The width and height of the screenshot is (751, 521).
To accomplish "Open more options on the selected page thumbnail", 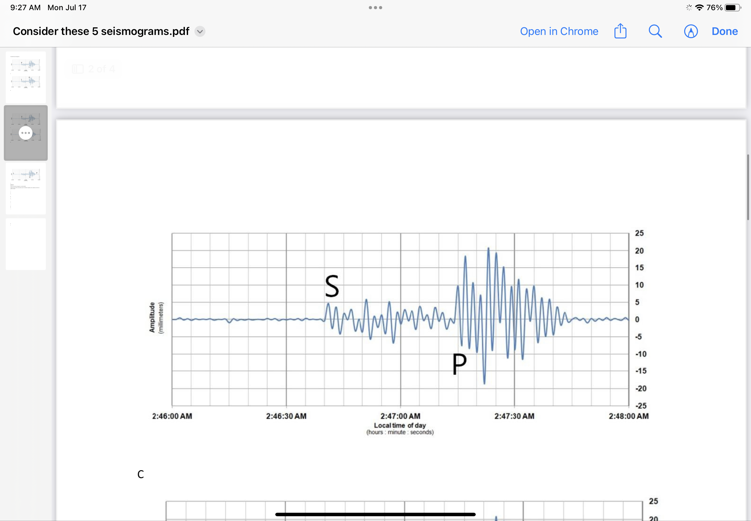I will tap(25, 133).
